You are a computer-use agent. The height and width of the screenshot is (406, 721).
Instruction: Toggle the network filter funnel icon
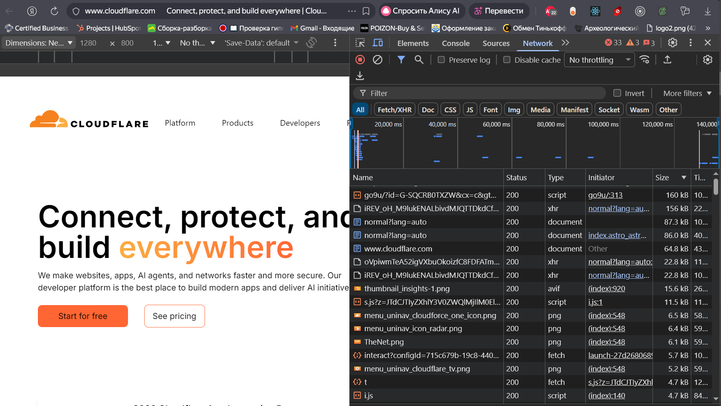[401, 60]
